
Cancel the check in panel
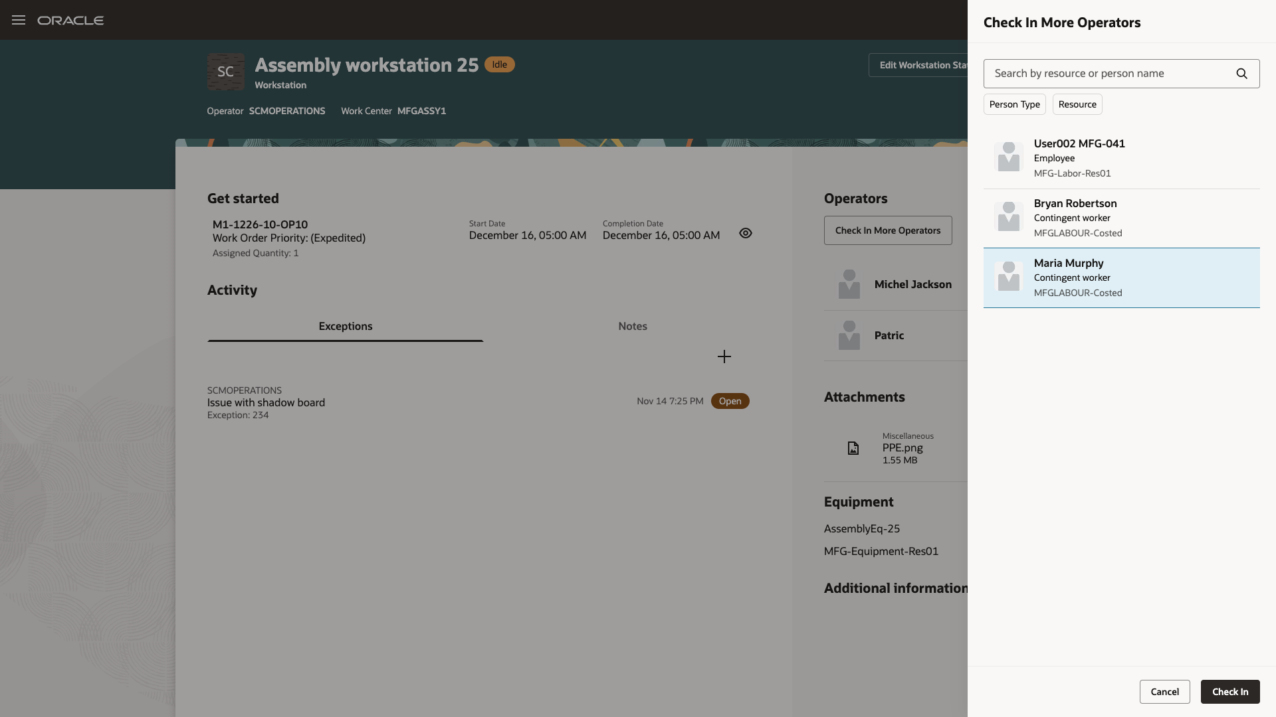tap(1164, 692)
